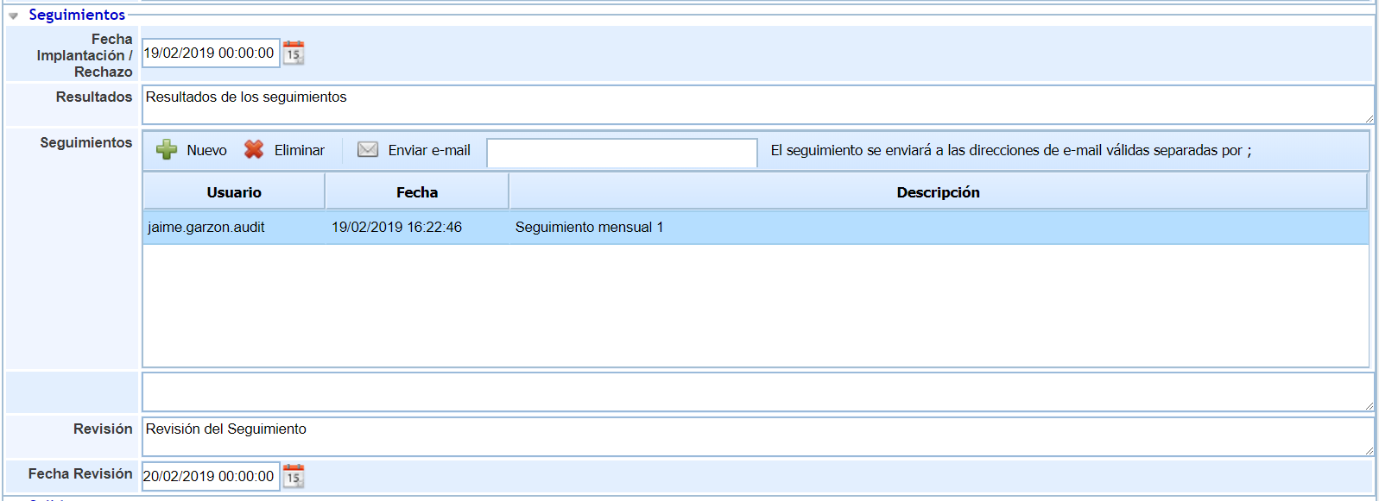
Task: Sort by the Descripción column header
Action: tap(938, 192)
